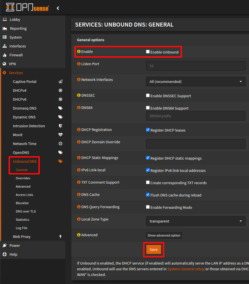The image size is (249, 284).
Task: Open Unbound Log File page
Action: (21, 228)
